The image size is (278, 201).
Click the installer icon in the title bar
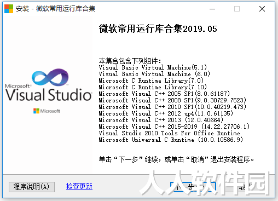point(9,9)
